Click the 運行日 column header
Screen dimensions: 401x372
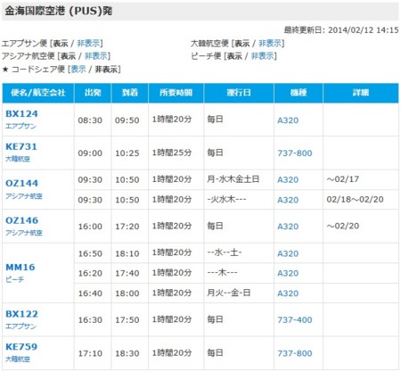(239, 93)
